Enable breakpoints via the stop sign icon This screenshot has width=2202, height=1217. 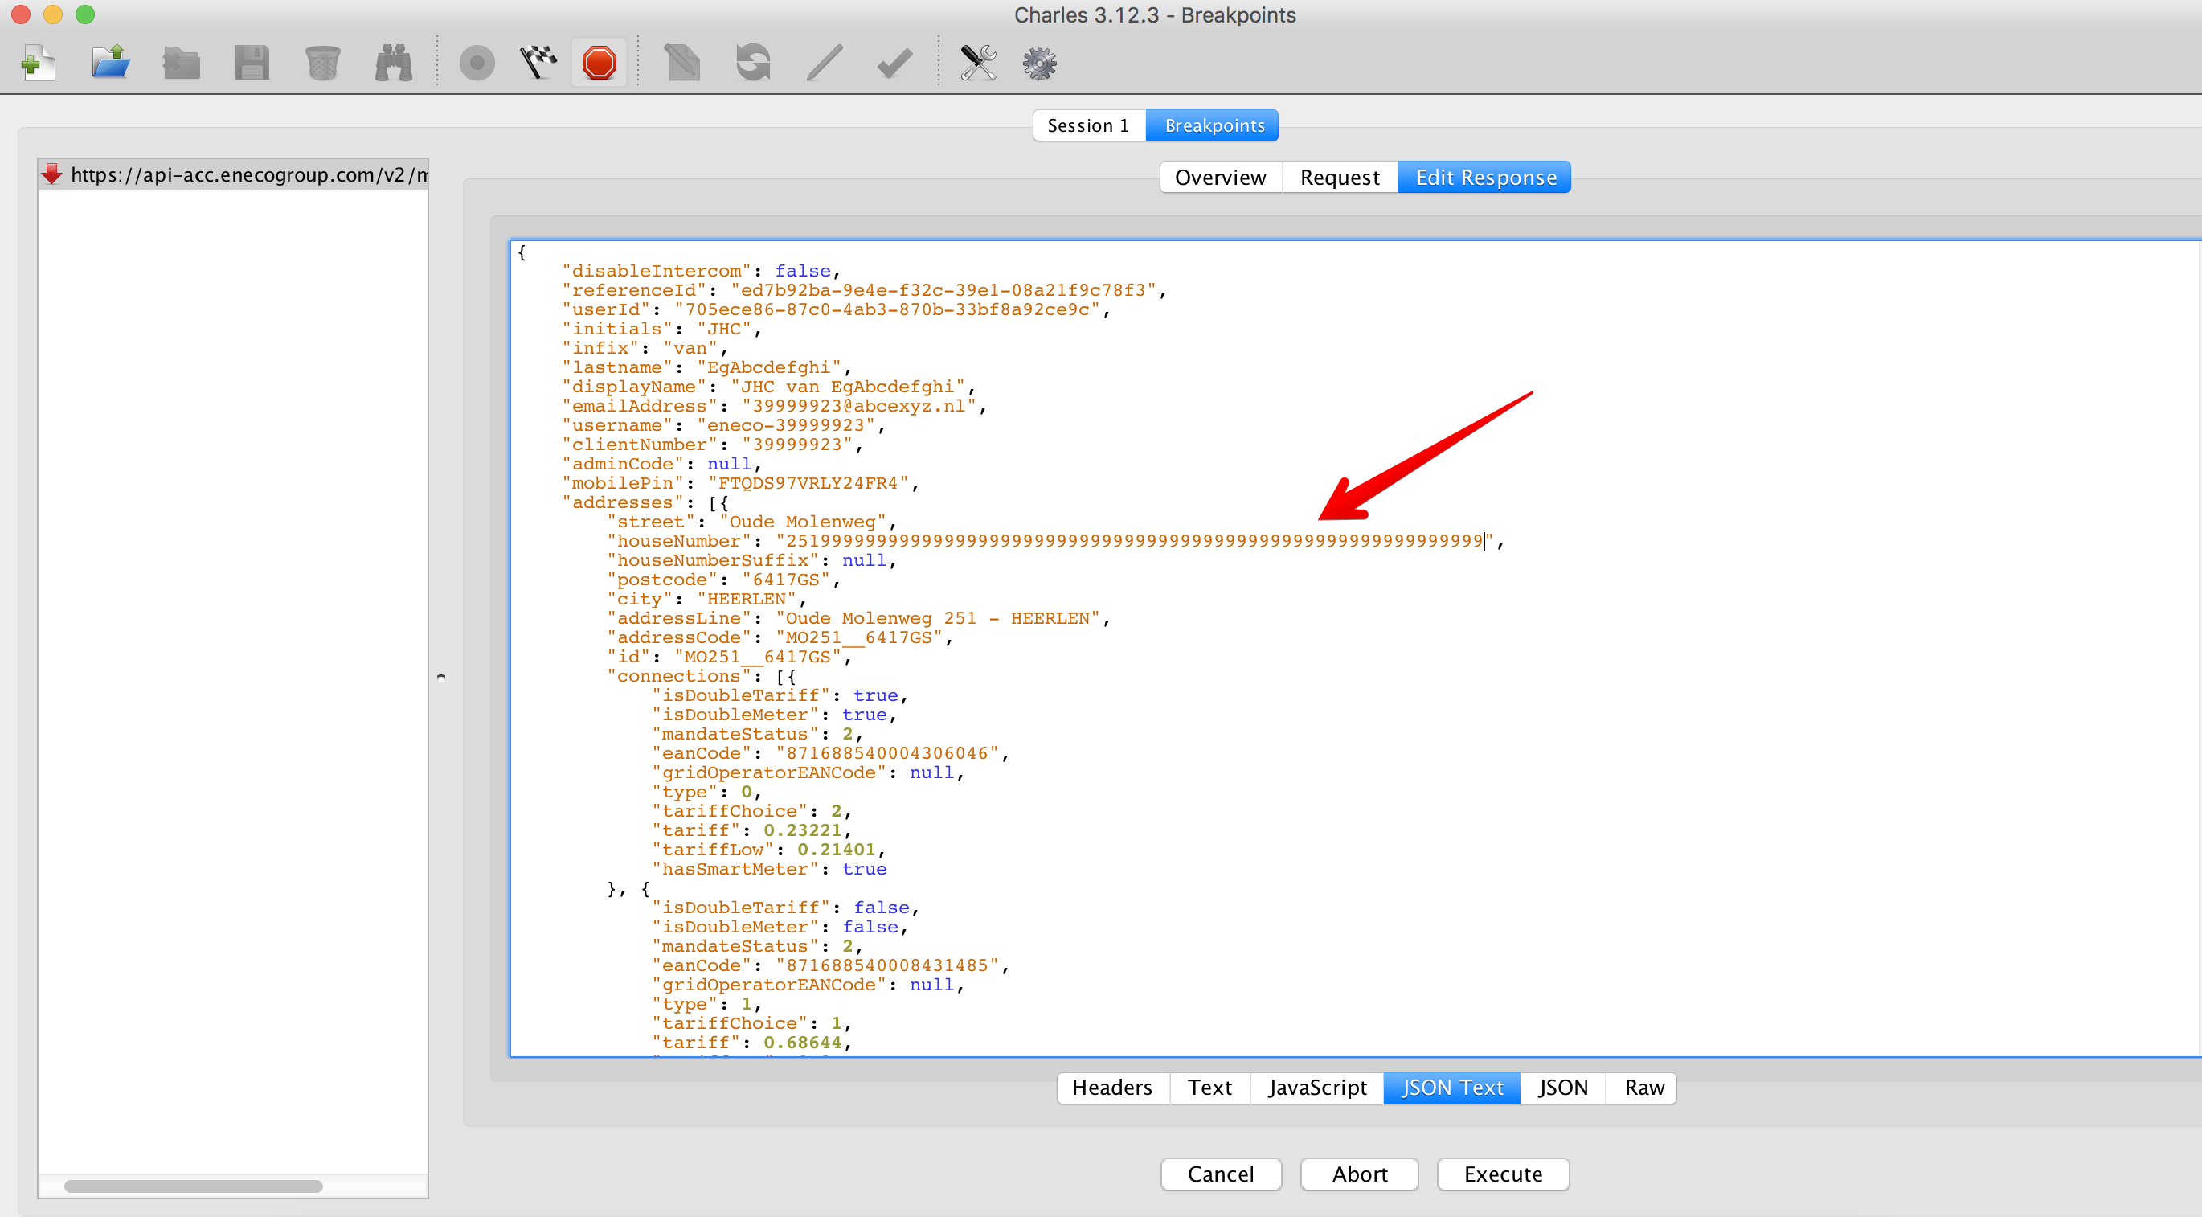[x=600, y=62]
